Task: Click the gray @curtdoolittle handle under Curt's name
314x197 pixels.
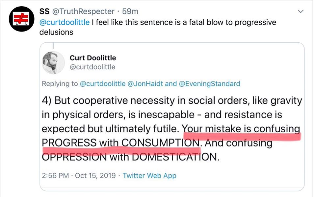Action: point(92,67)
